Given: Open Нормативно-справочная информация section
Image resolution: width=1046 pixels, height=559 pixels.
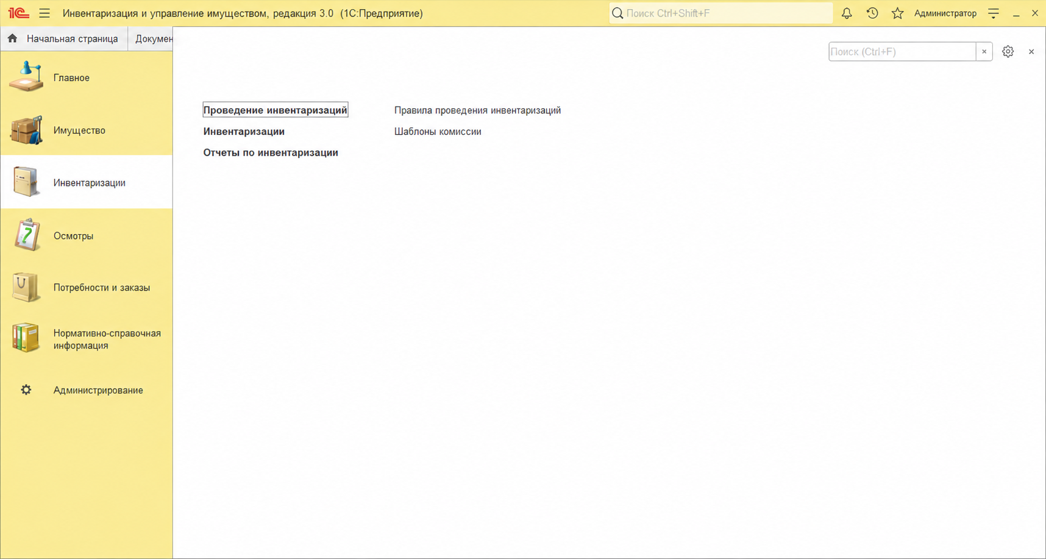Looking at the screenshot, I should pyautogui.click(x=87, y=339).
